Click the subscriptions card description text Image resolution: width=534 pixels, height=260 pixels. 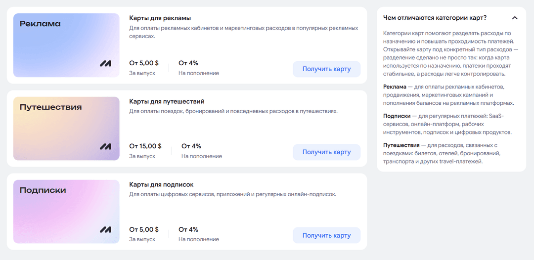pyautogui.click(x=233, y=194)
